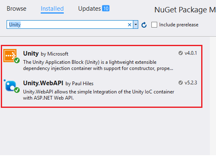
Task: Click the refresh packages icon
Action: point(144,25)
